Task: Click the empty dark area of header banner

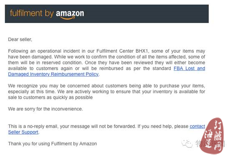Action: pos(146,14)
